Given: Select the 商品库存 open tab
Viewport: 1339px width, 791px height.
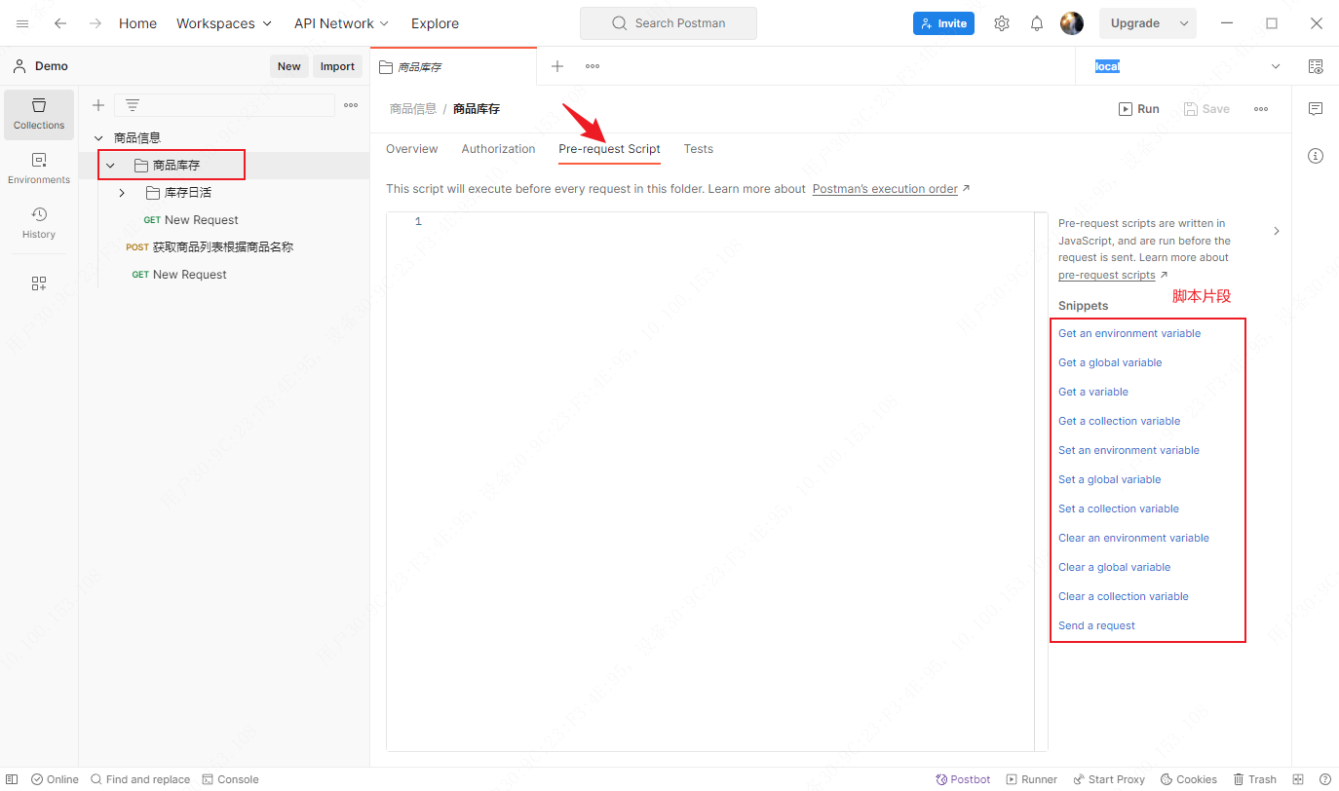Looking at the screenshot, I should pos(453,66).
